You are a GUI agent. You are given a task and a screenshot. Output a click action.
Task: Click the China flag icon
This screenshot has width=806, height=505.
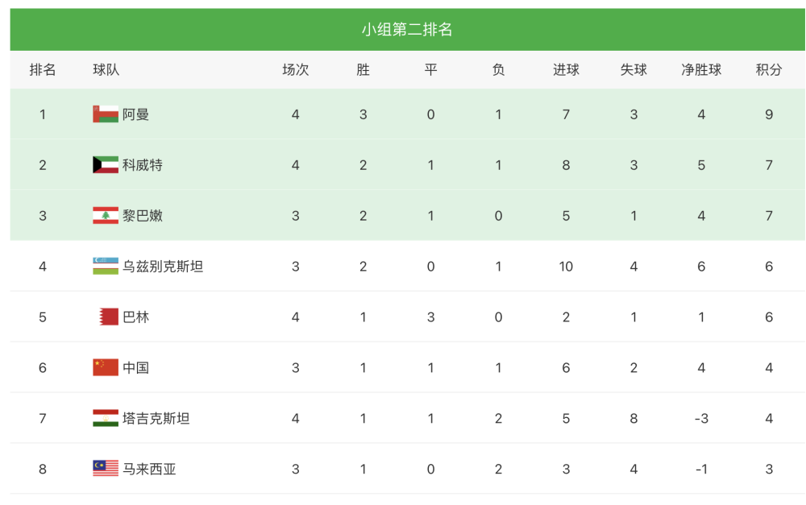106,368
